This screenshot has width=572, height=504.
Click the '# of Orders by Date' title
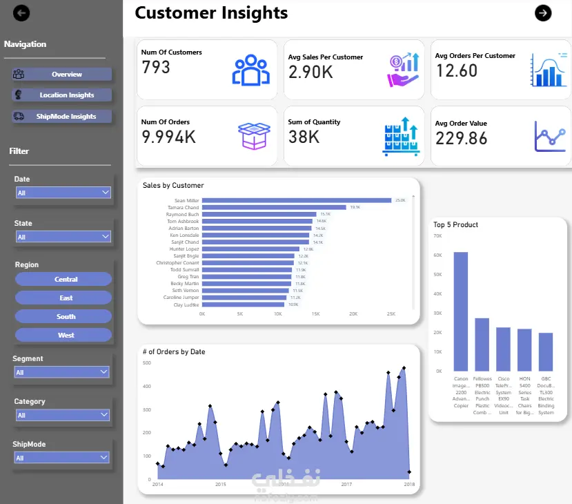pyautogui.click(x=174, y=352)
